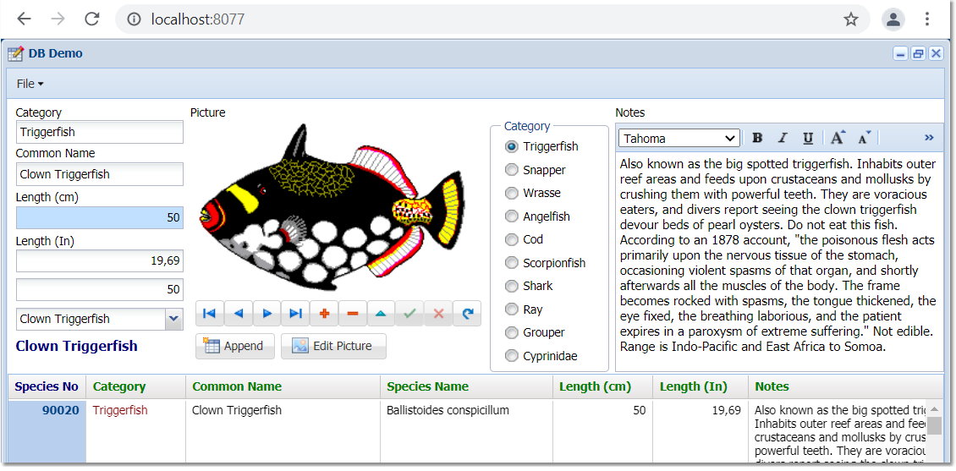Screen dimensions: 956x471
Task: Choose the Angelfish radio option
Action: click(511, 216)
